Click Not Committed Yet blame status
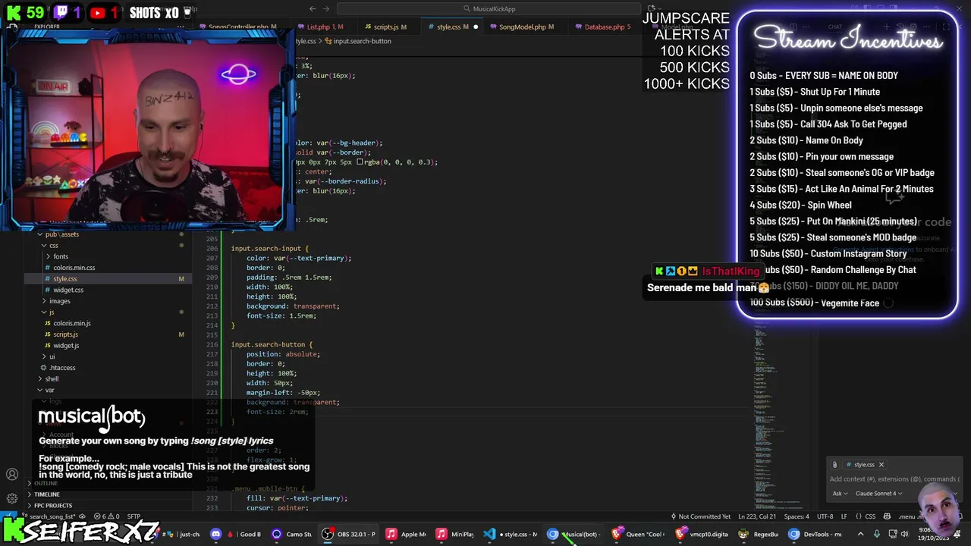Screen dimensions: 971x546 [700, 516]
